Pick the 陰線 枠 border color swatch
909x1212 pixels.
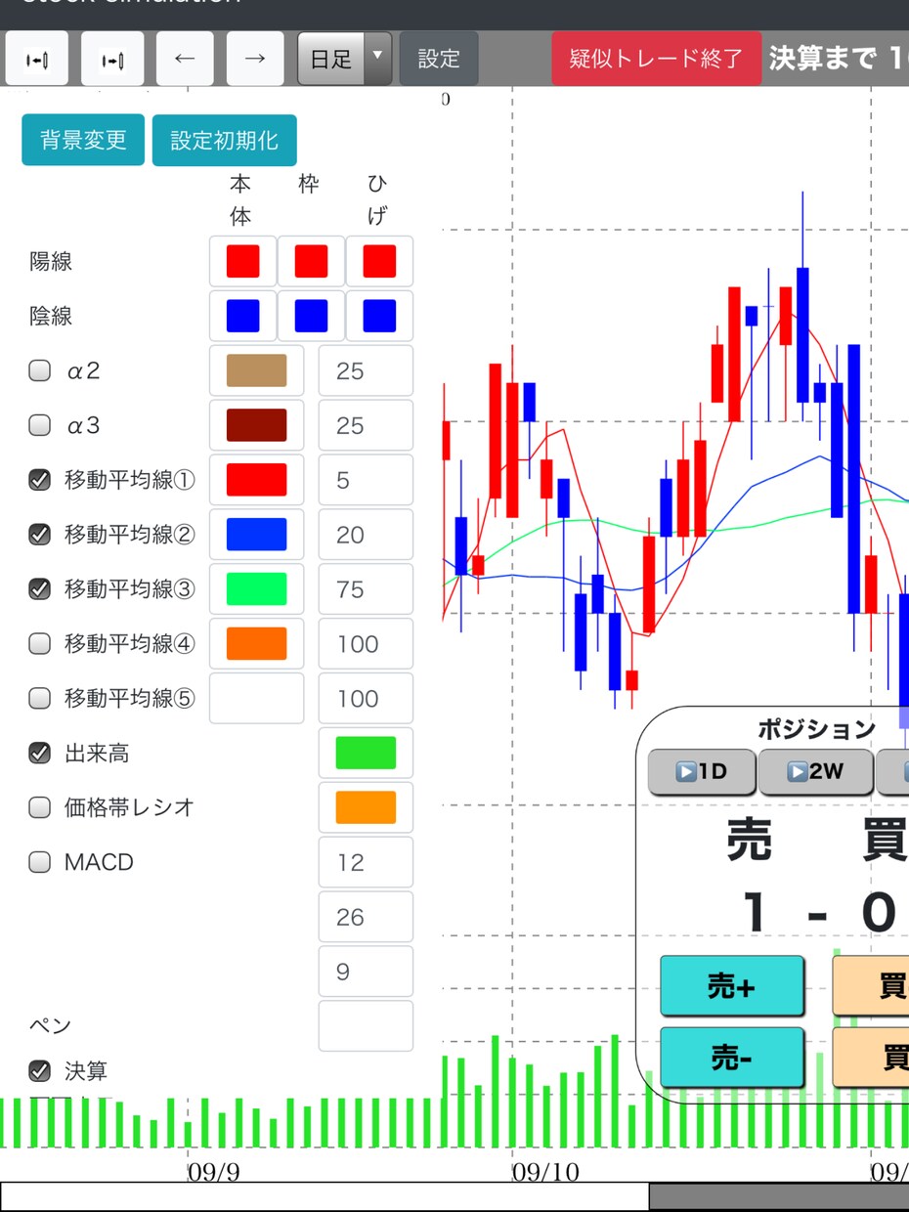311,316
